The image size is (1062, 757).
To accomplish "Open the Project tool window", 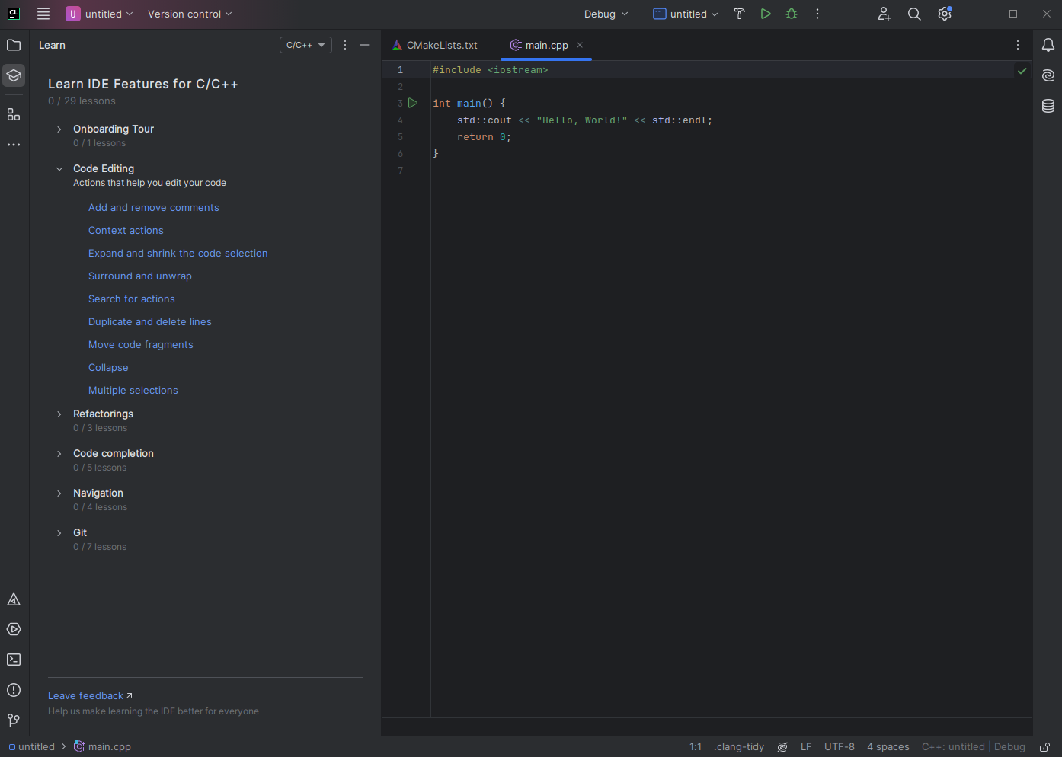I will pos(14,45).
